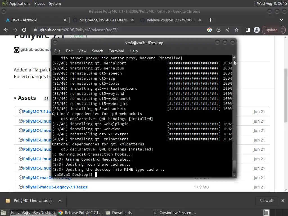288x216 pixels.
Task: Click the workspace switcher in taskbar
Action: click(x=267, y=213)
